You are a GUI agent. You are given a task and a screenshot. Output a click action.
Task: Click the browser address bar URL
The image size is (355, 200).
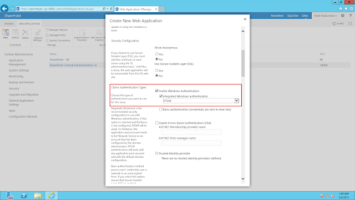tap(58, 9)
